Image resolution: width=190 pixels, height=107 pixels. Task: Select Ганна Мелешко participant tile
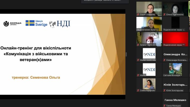[175, 100]
